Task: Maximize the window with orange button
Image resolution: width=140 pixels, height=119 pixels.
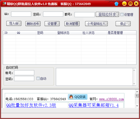Action: [x=130, y=4]
